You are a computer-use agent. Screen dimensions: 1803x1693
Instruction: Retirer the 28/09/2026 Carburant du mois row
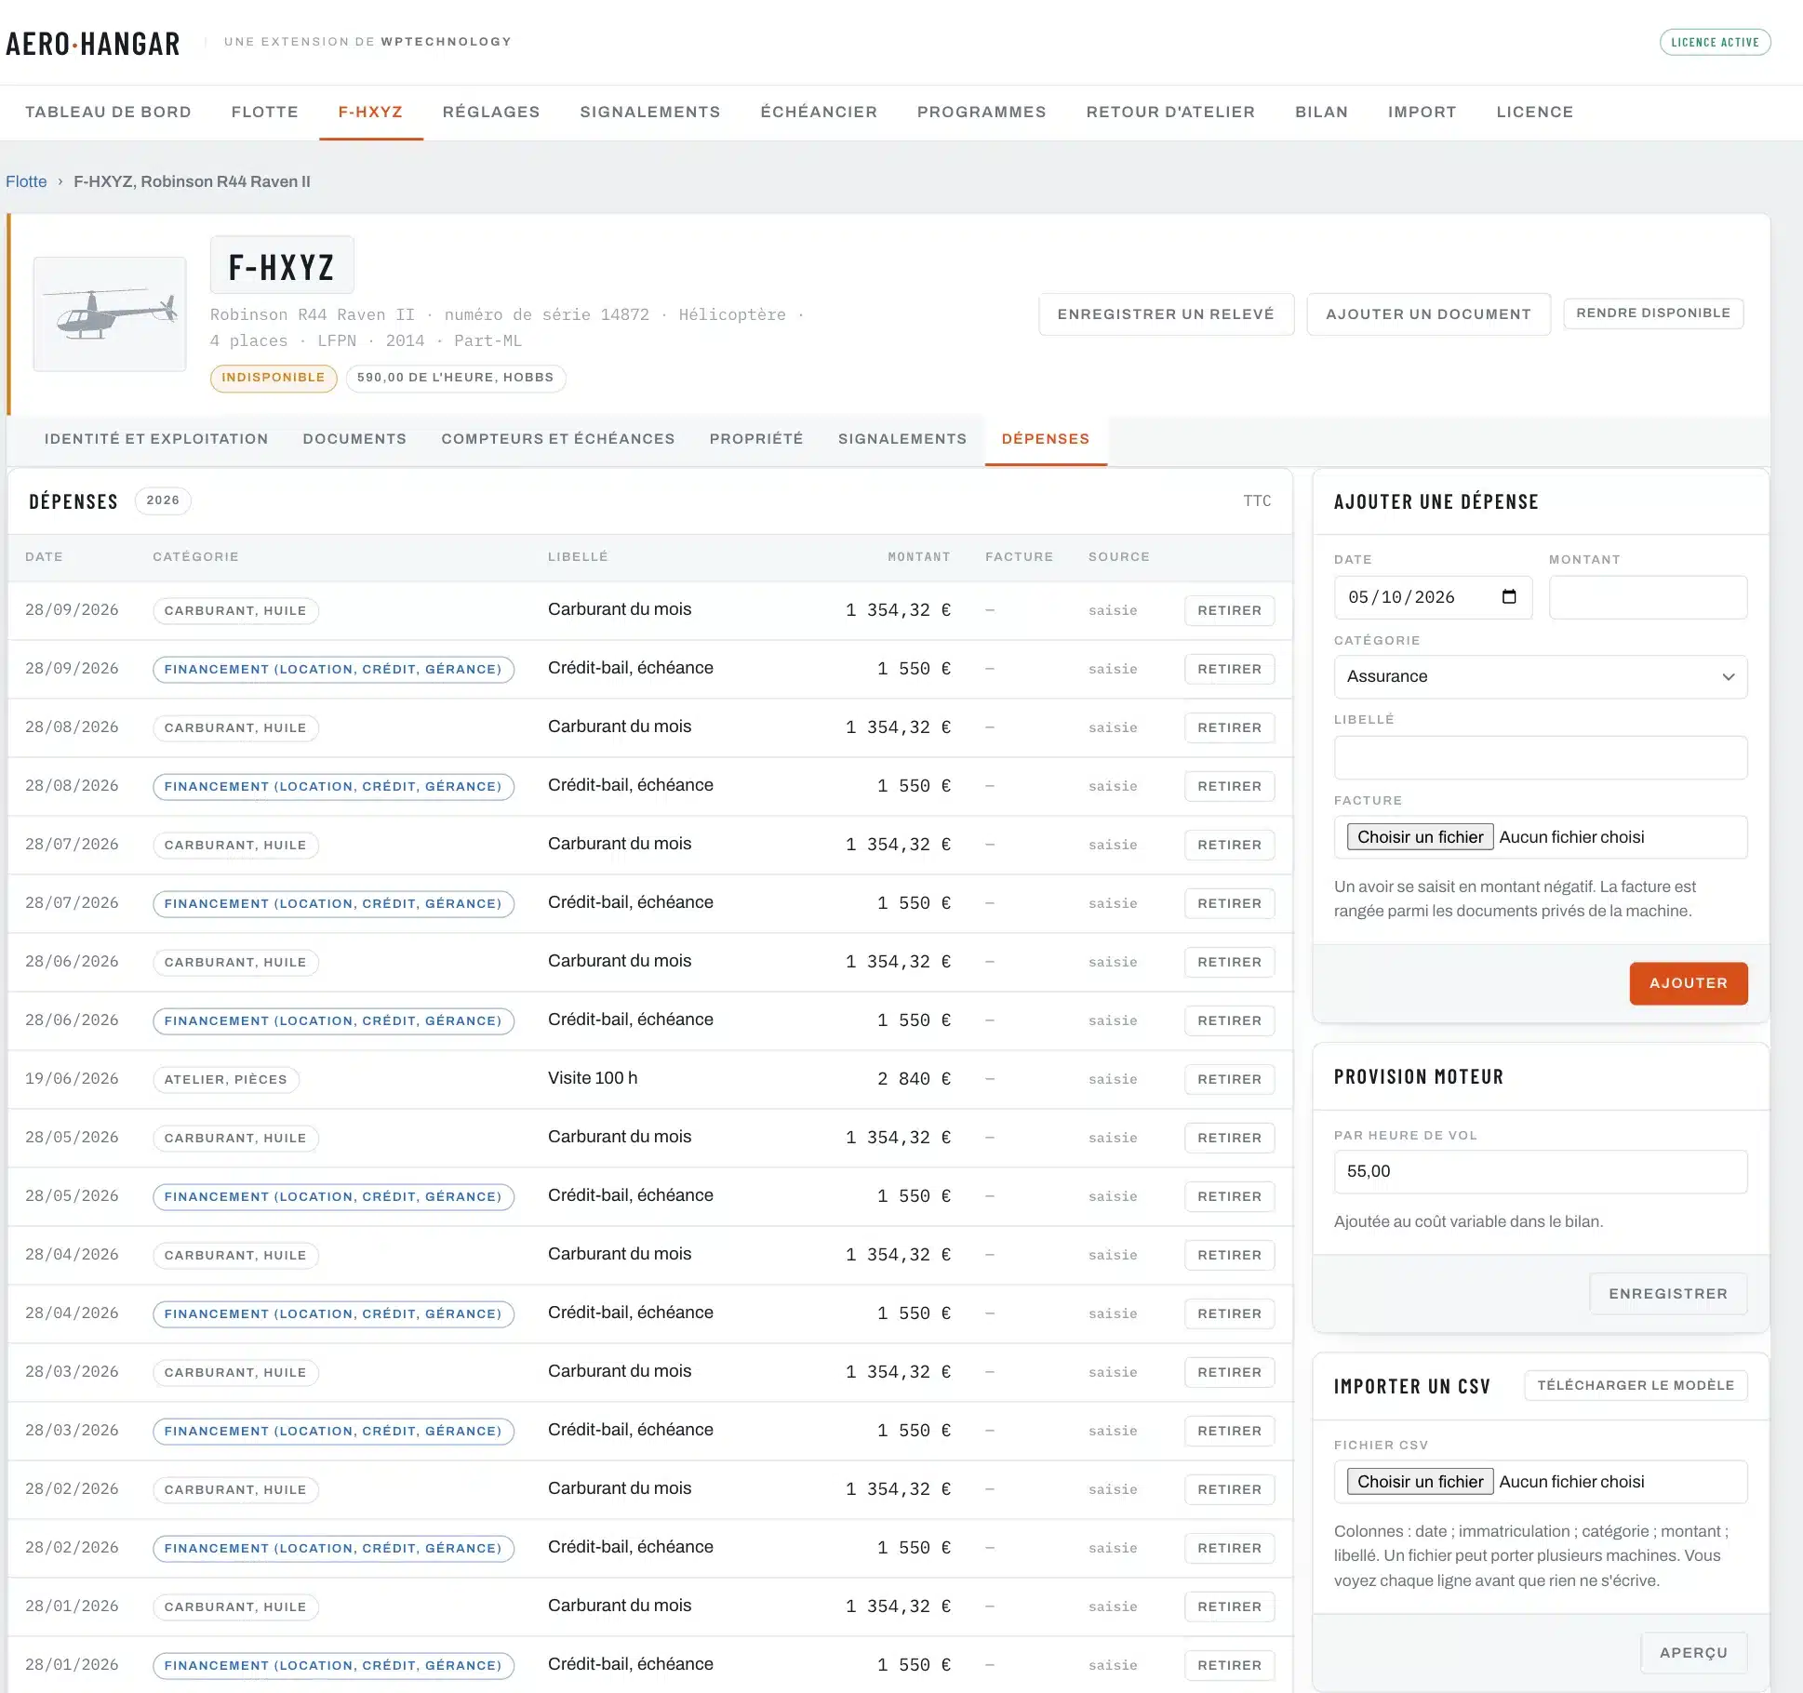1229,610
